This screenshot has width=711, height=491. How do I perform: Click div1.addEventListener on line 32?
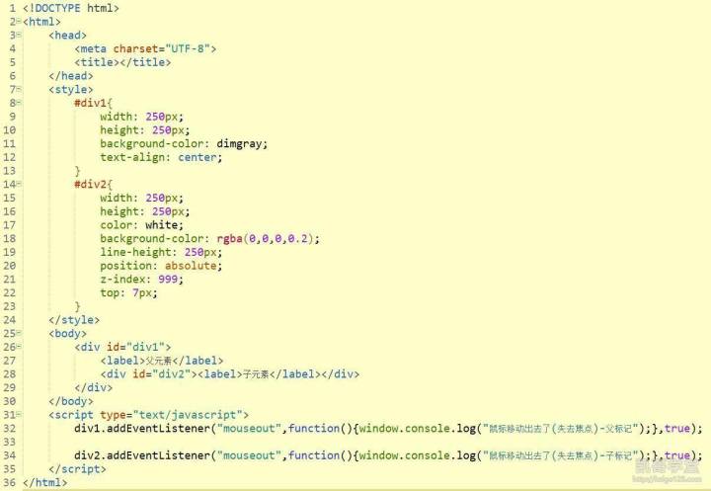coord(141,428)
